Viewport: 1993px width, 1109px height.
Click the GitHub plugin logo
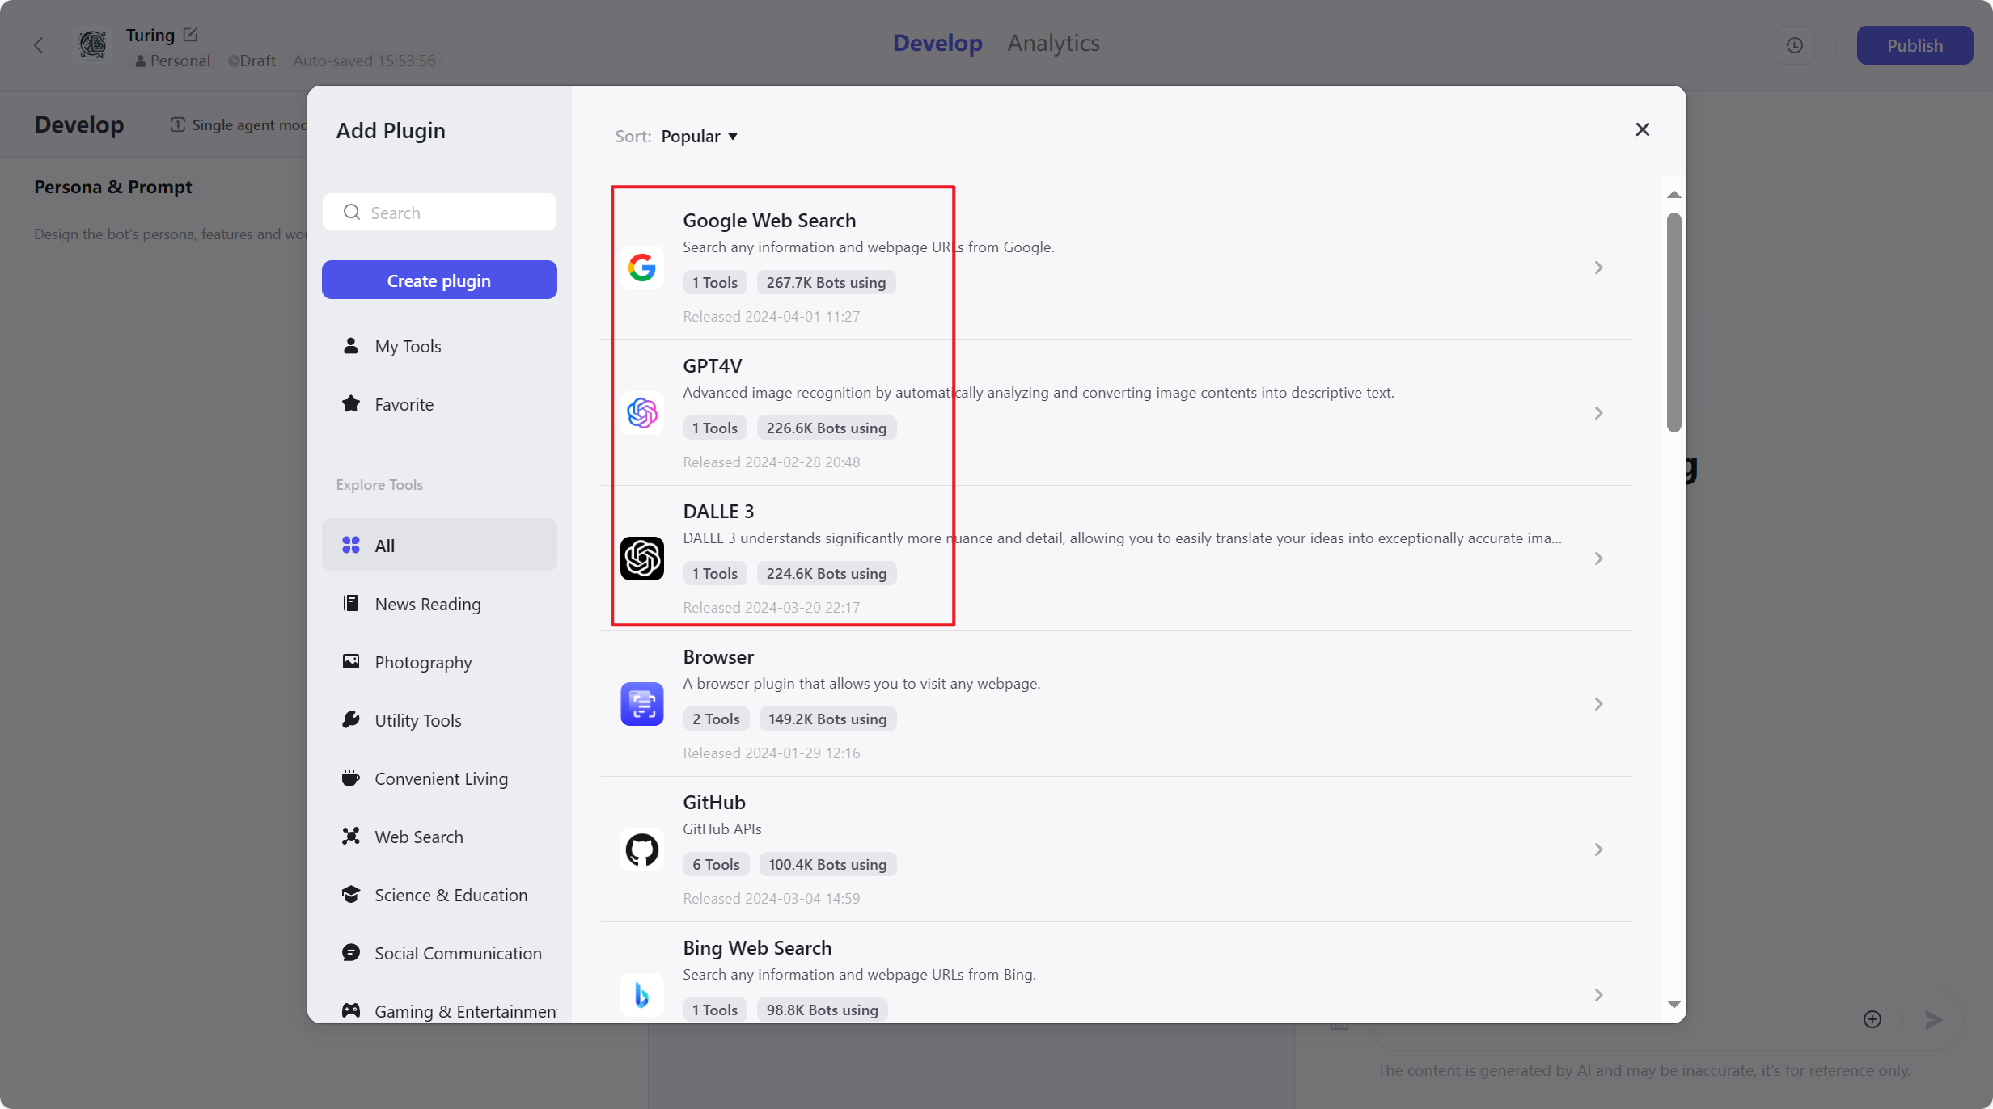pos(641,850)
